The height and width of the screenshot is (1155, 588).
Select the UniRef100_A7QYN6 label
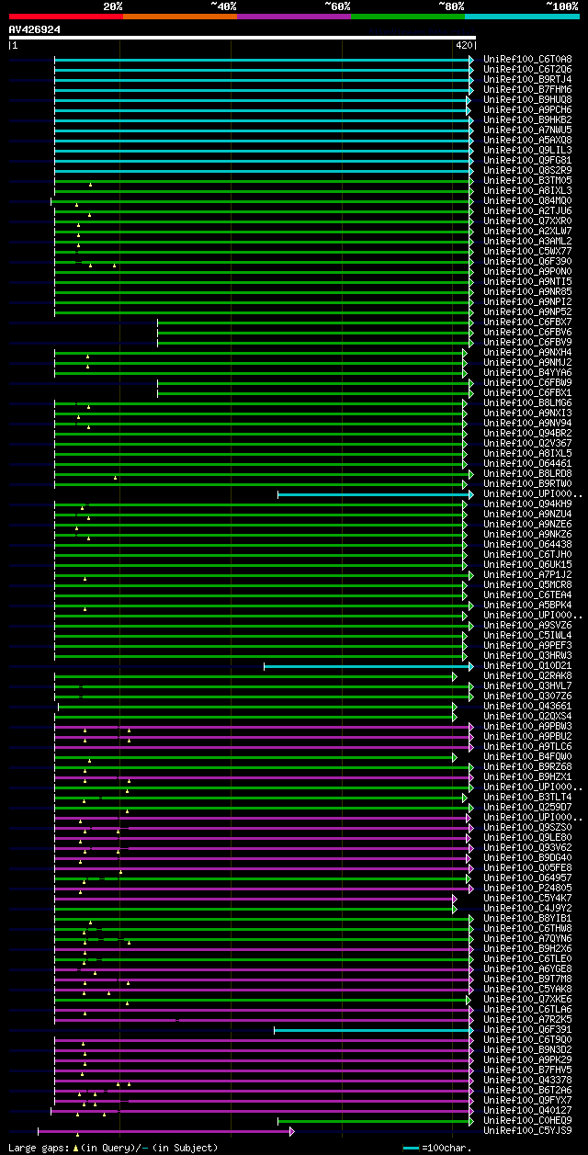(527, 938)
